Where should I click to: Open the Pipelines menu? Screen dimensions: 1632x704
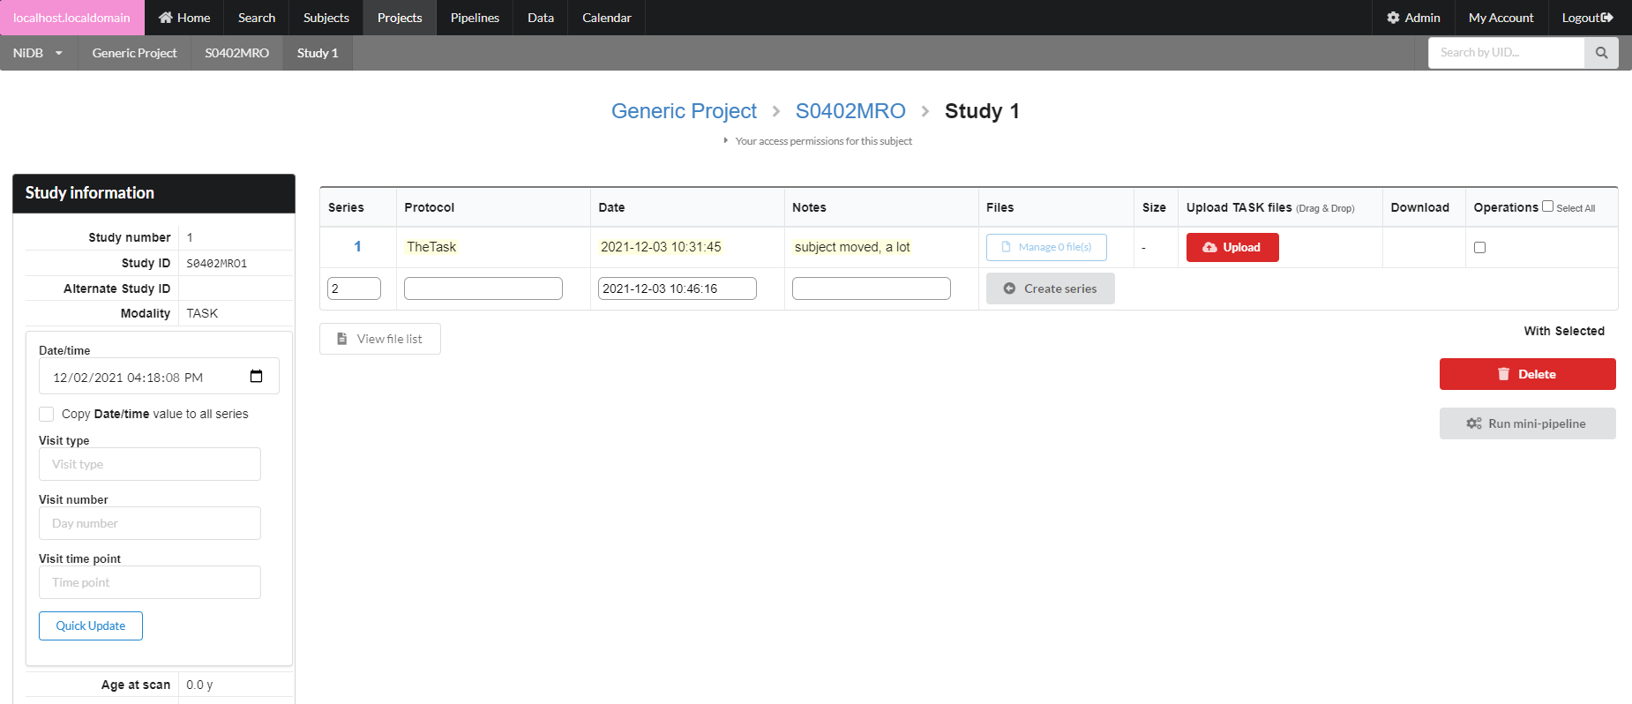pyautogui.click(x=475, y=18)
